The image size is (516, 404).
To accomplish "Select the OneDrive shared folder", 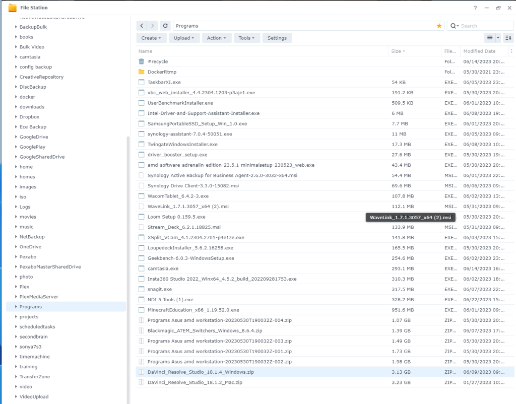I will (31, 247).
